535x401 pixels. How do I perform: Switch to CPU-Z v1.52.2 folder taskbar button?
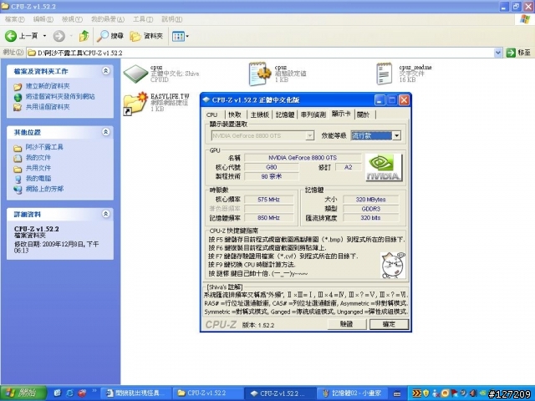click(x=206, y=393)
